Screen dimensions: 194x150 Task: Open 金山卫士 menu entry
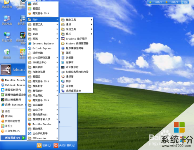tap(43, 110)
